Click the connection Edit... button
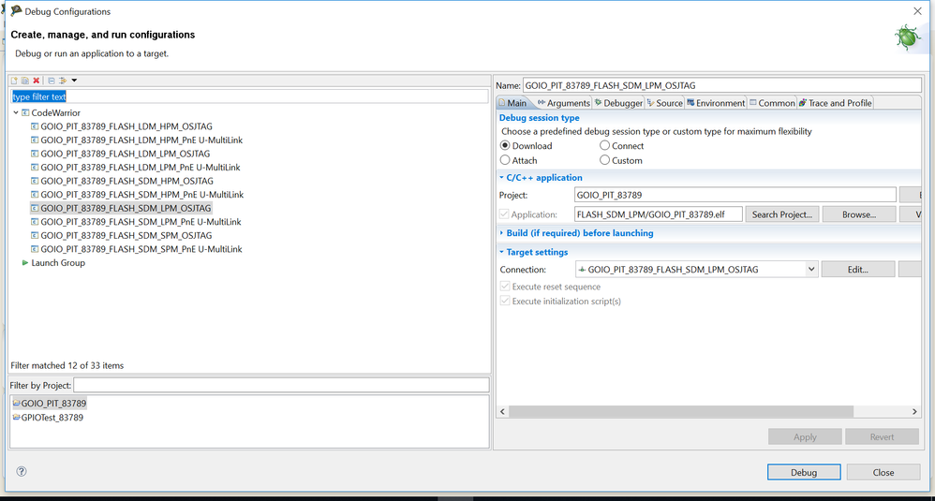The height and width of the screenshot is (501, 935). click(x=857, y=270)
